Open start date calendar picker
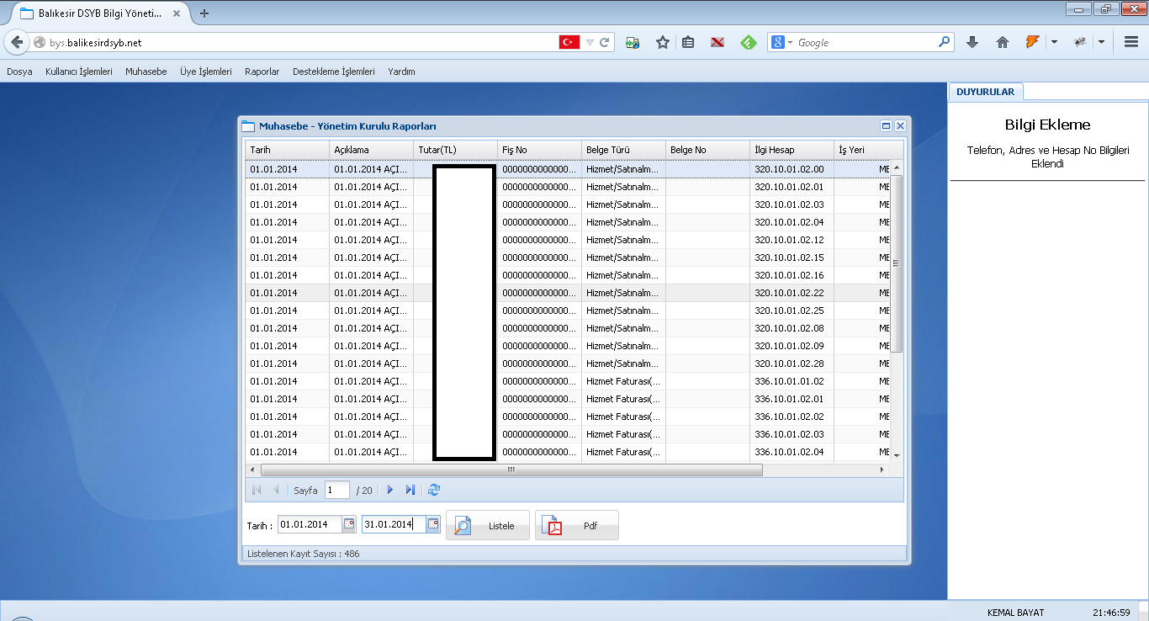Viewport: 1149px width, 621px height. click(x=349, y=524)
